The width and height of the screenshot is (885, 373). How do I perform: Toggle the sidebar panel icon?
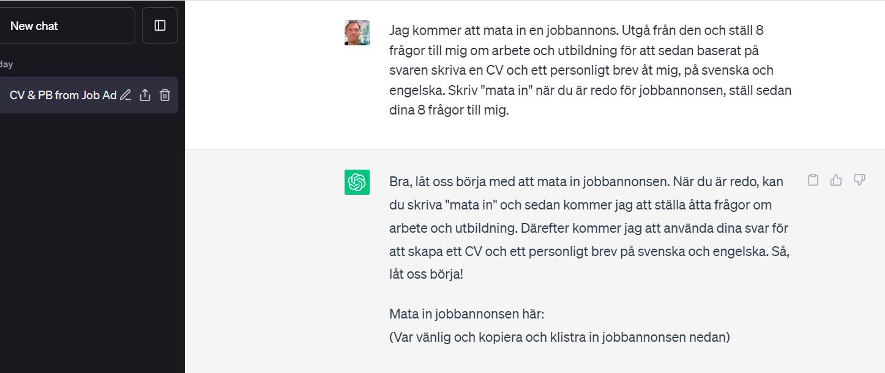point(160,26)
